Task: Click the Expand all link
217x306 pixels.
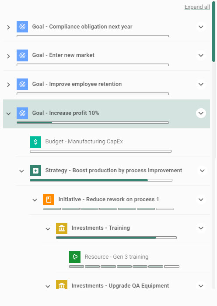Action: click(x=197, y=7)
